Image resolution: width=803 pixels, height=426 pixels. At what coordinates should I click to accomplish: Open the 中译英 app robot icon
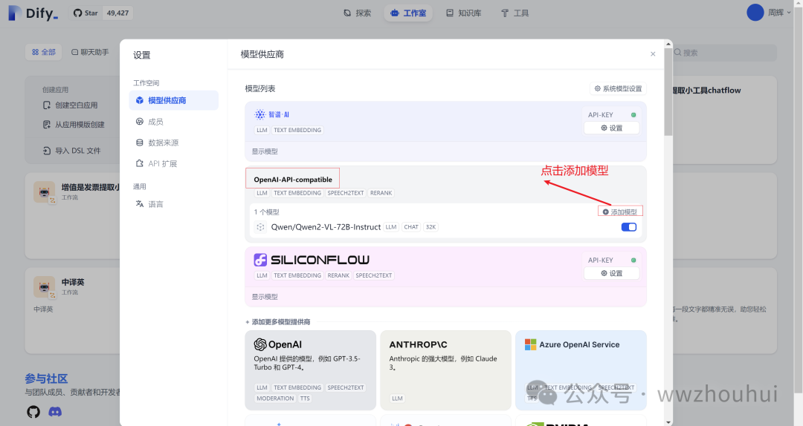(45, 287)
